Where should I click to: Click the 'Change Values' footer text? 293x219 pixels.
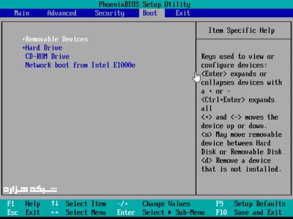(166, 204)
